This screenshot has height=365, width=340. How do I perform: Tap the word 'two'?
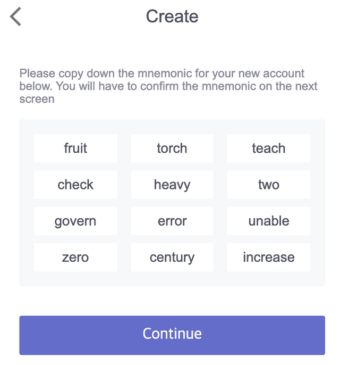(x=268, y=185)
